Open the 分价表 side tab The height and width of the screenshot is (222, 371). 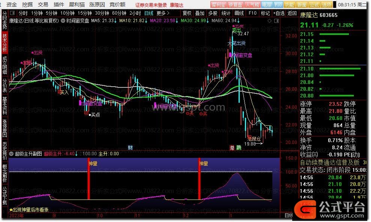click(5, 85)
